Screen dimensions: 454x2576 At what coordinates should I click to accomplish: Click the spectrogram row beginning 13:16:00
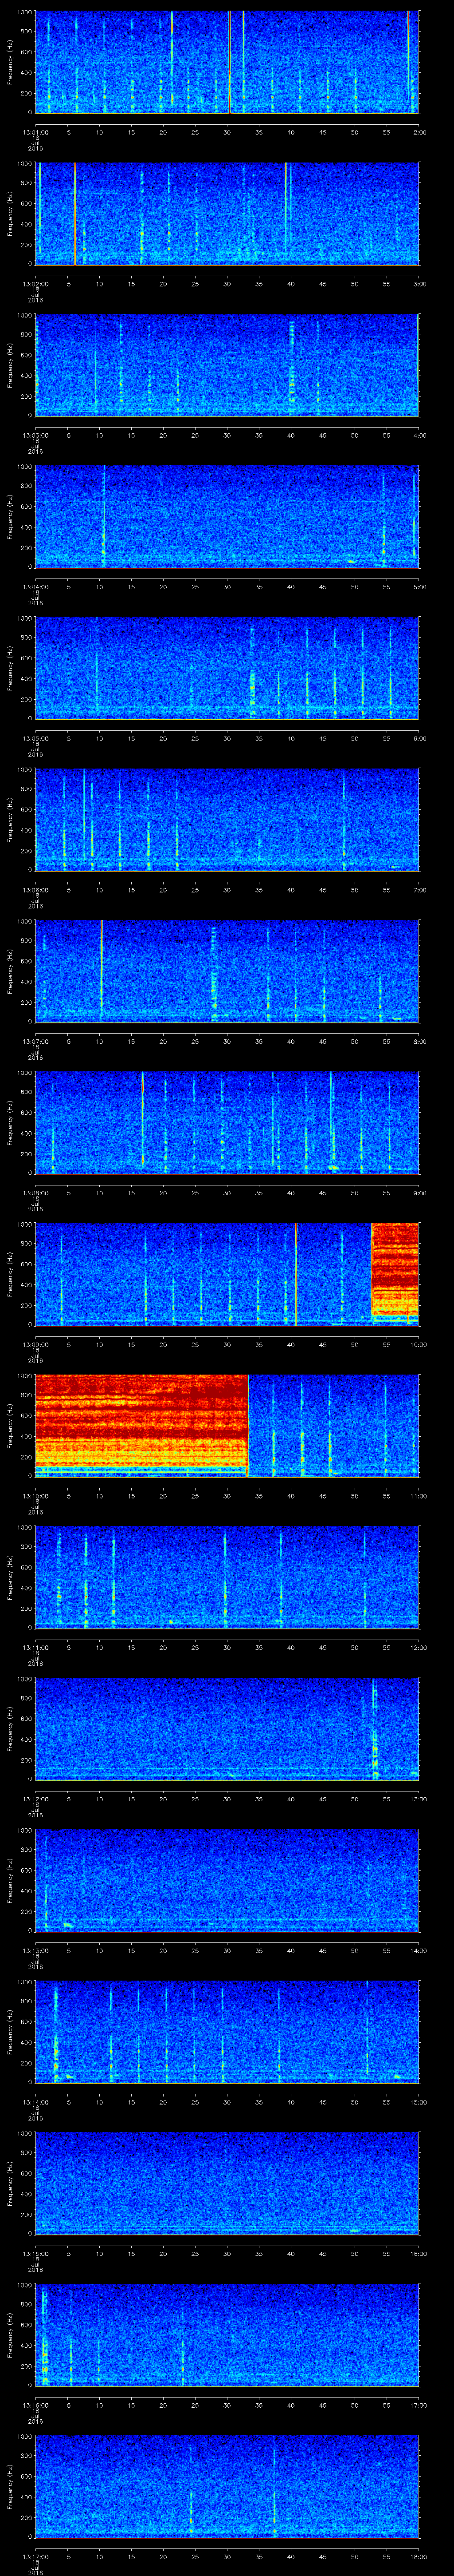point(227,2335)
